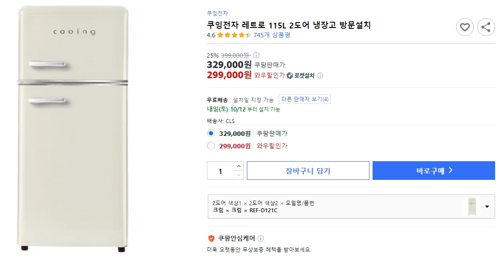Click 바로구매 to buy now

click(x=433, y=170)
